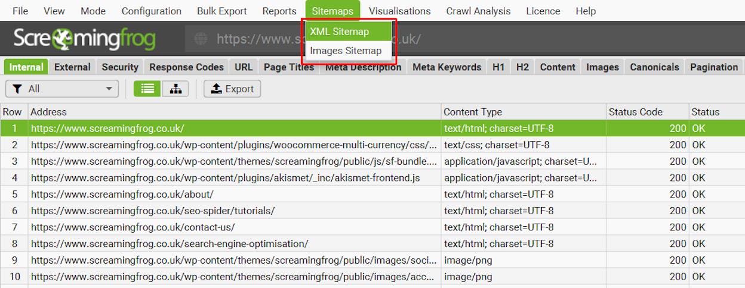The width and height of the screenshot is (745, 288).
Task: Select the Internal tab
Action: pyautogui.click(x=26, y=67)
